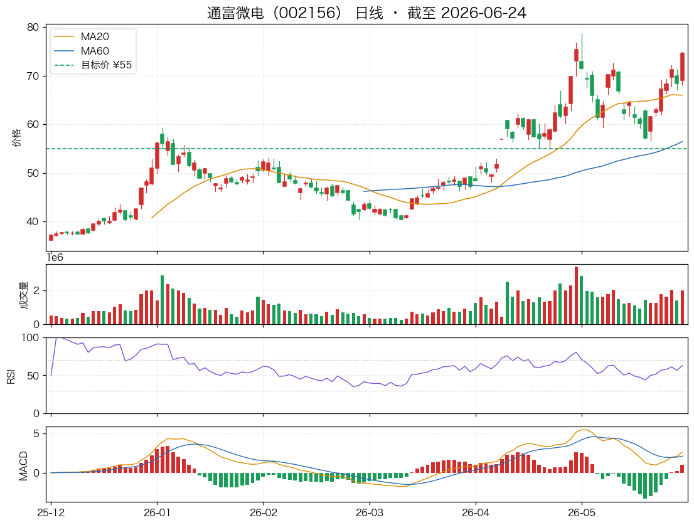
Task: Click the price axis value 80
Action: [33, 28]
